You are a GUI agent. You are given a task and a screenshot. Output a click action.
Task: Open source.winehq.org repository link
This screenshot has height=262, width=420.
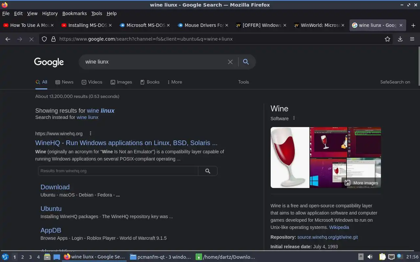327,237
